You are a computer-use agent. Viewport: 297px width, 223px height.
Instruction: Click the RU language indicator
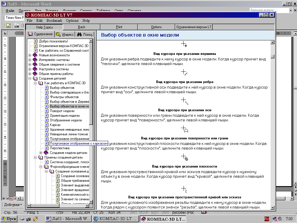267,219
